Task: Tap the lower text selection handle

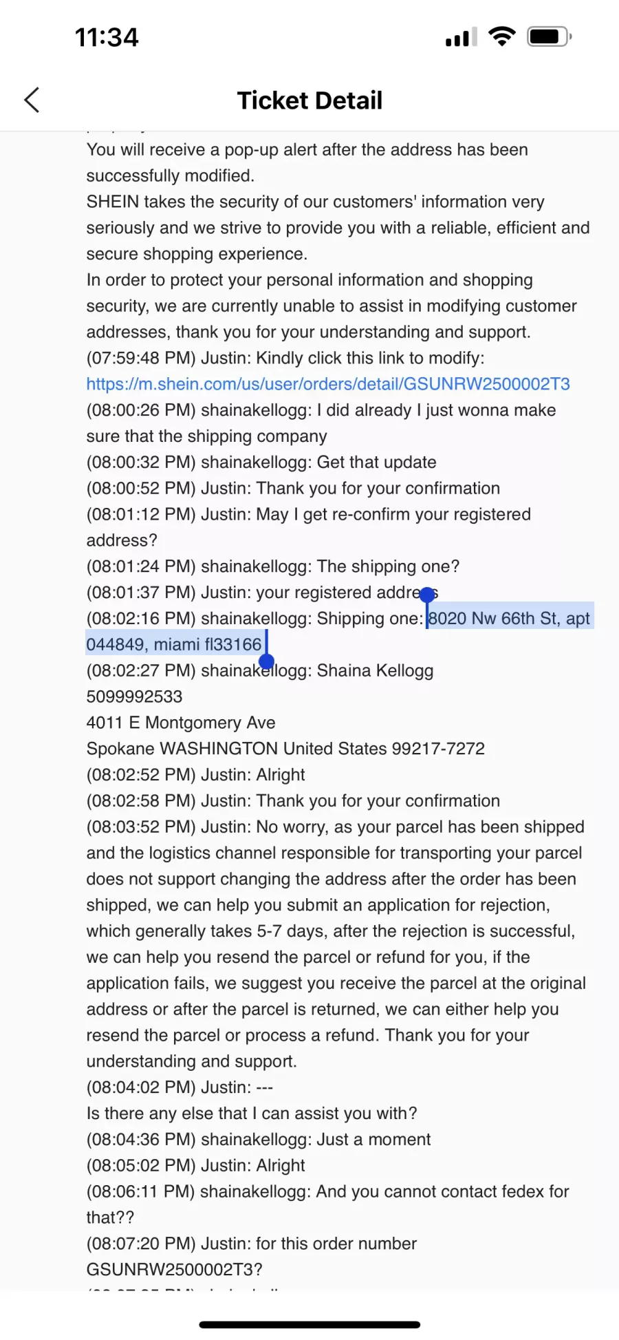Action: [267, 661]
